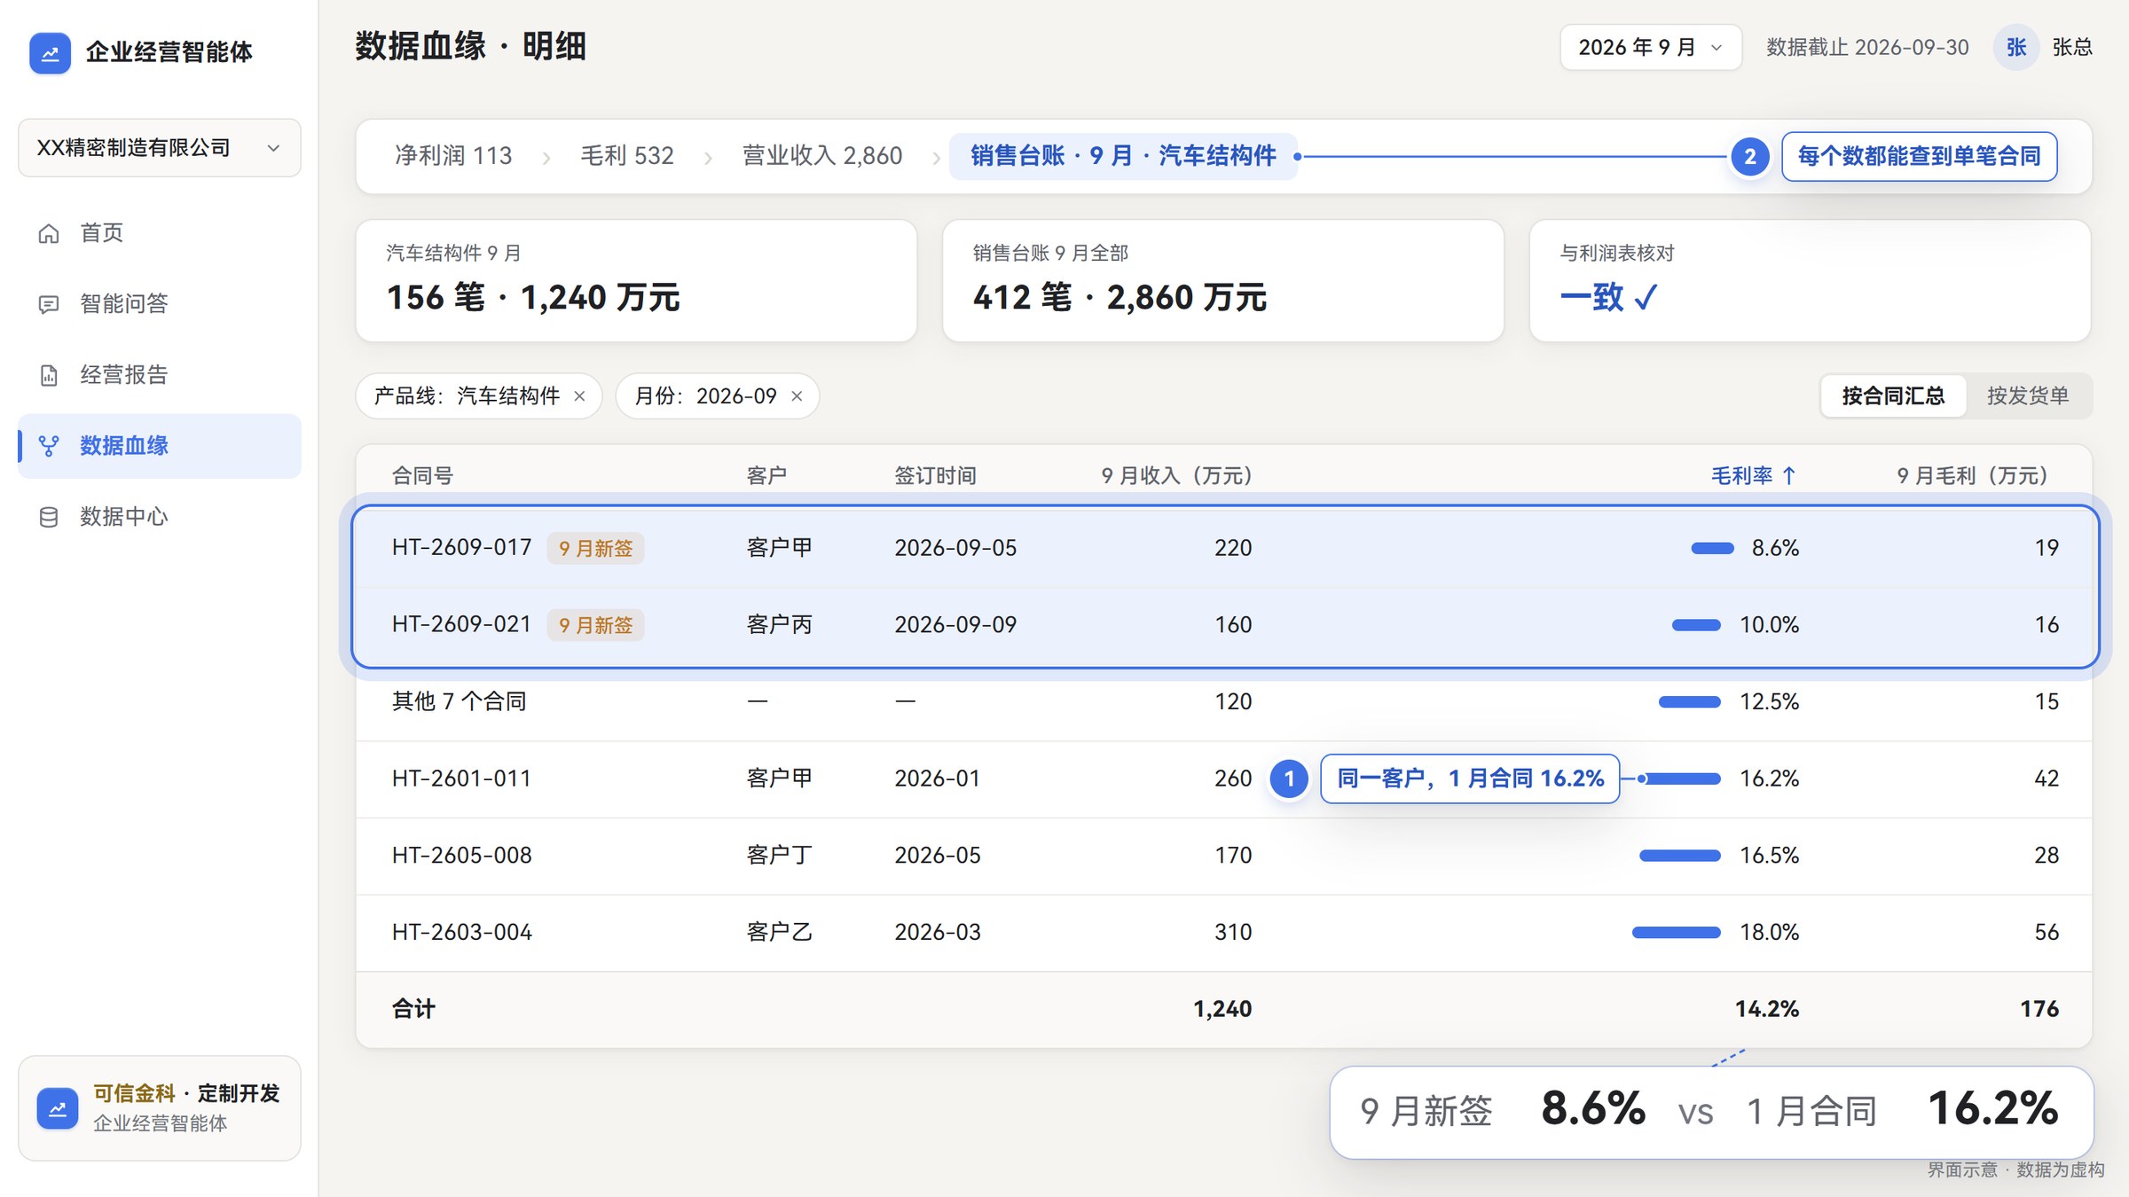Navigate to 净利润 113 breadcrumb
Screen dimensions: 2129x1197
(453, 156)
